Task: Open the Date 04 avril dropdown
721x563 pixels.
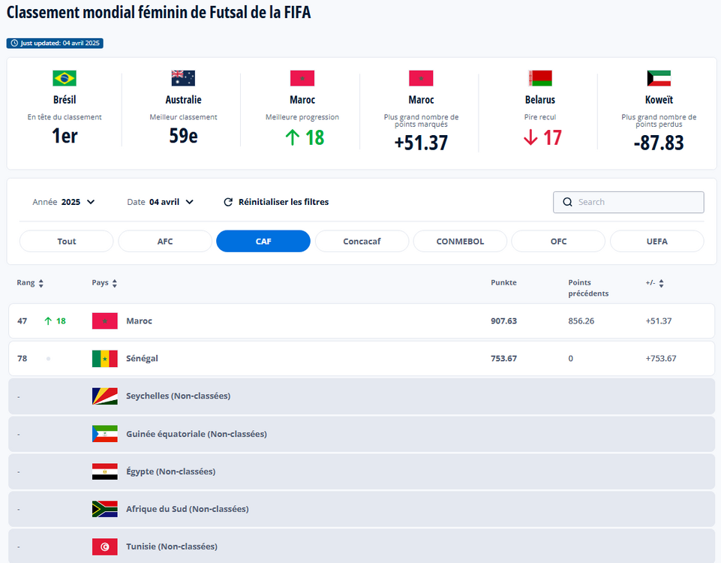Action: [x=161, y=202]
